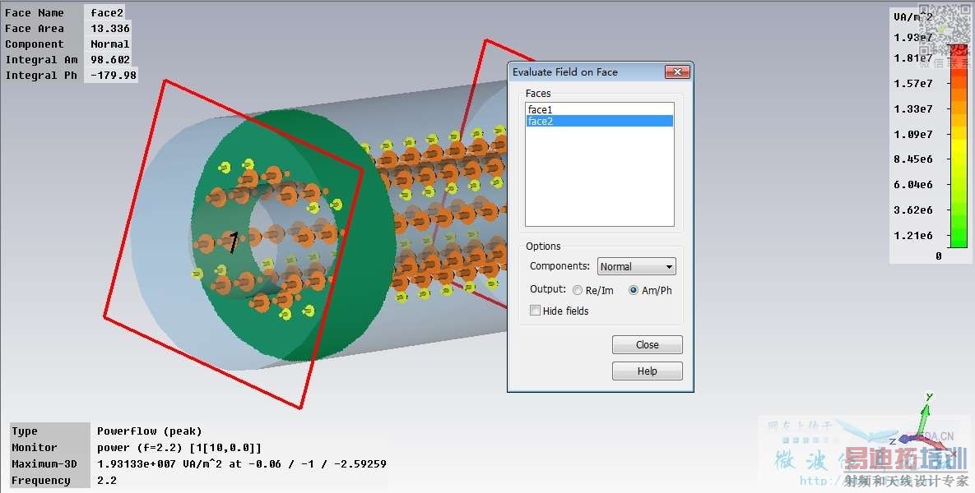The height and width of the screenshot is (493, 975).
Task: Click the 1.93e7 legend maximum label
Action: click(912, 37)
